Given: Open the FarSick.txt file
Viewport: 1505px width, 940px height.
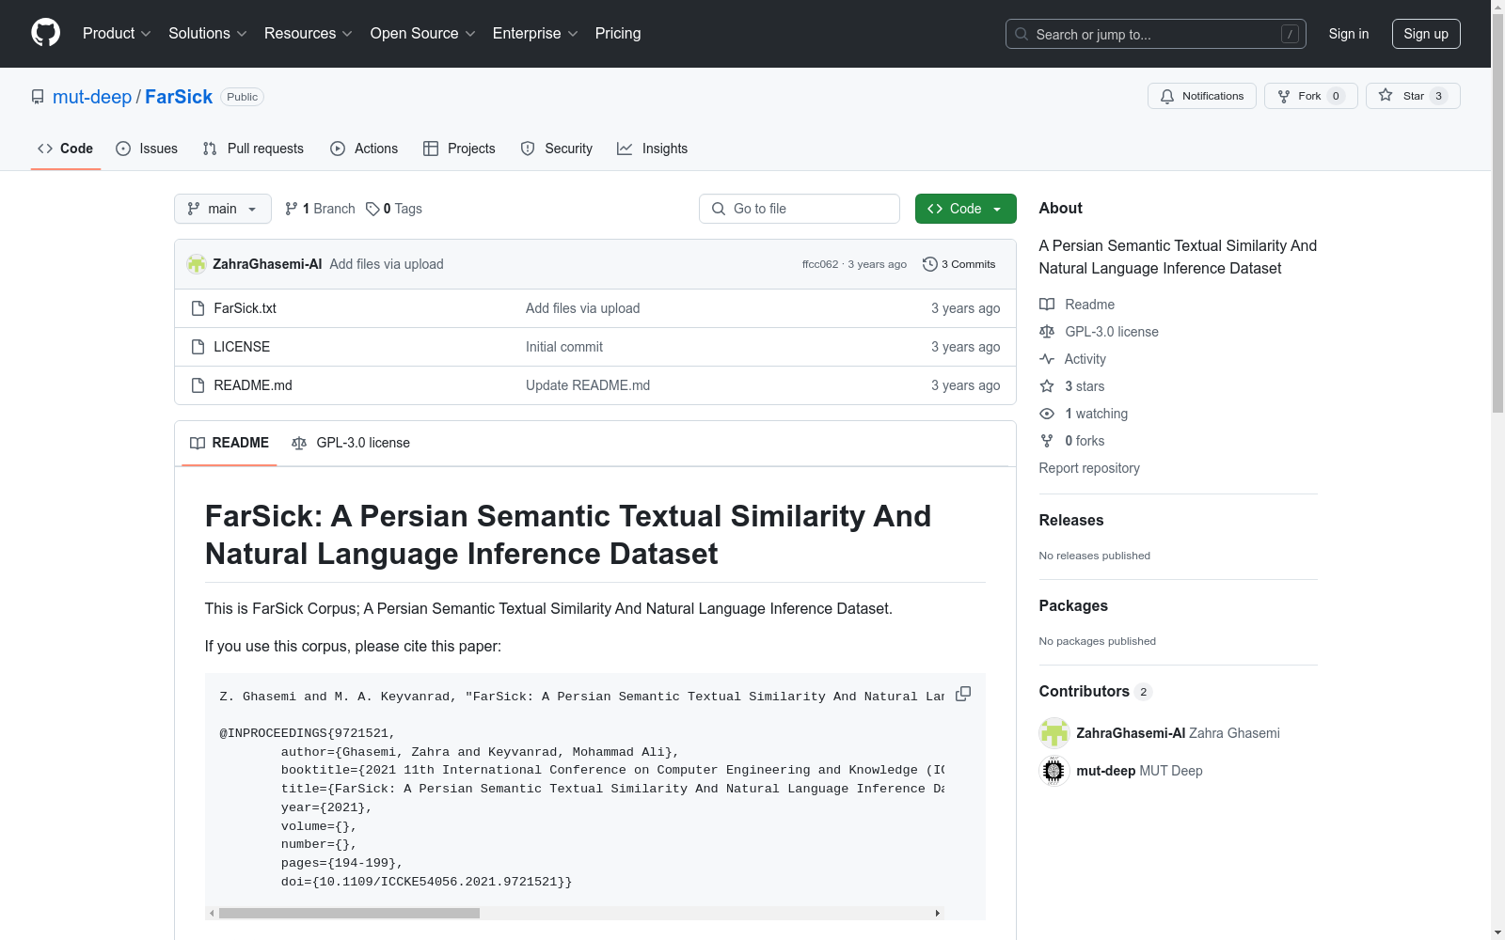Looking at the screenshot, I should click(246, 308).
